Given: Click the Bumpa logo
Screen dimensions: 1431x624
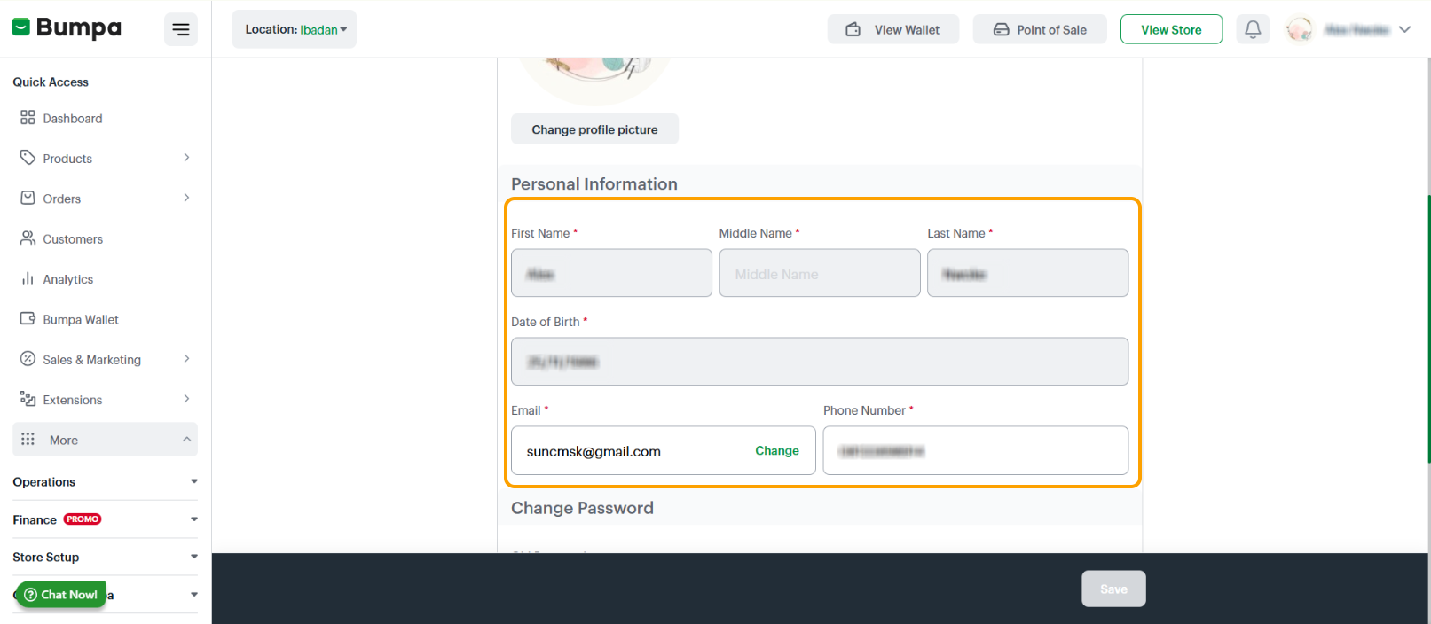Looking at the screenshot, I should click(67, 27).
